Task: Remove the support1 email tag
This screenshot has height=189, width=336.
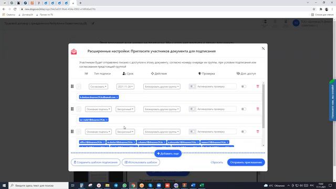Action: click(227, 142)
